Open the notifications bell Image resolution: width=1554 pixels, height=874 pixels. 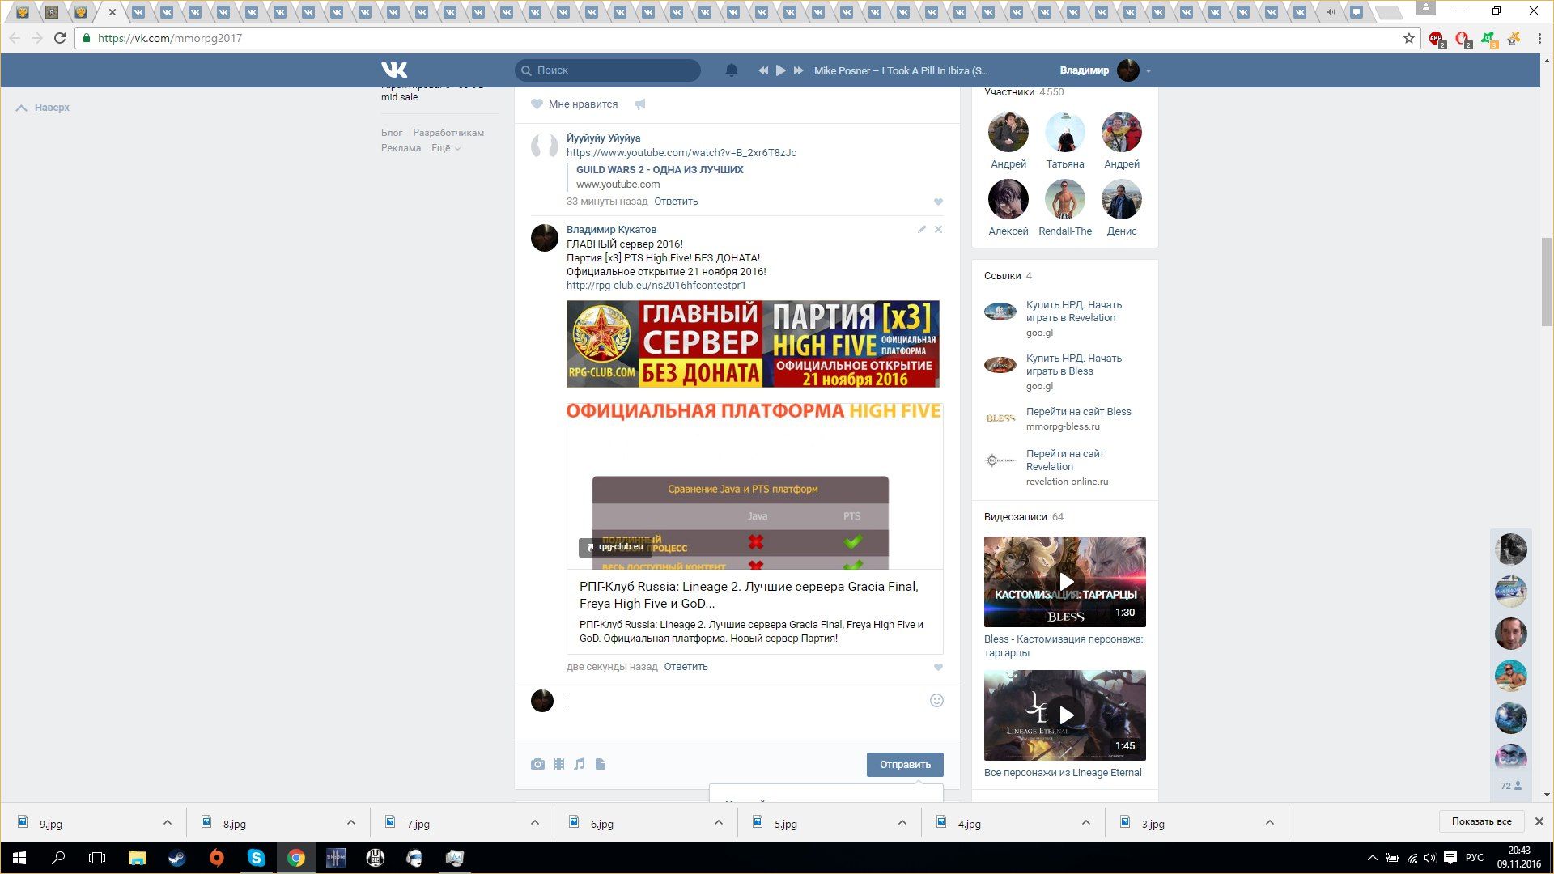tap(731, 70)
